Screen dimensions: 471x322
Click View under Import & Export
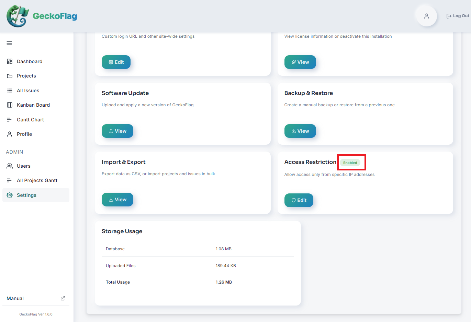(117, 200)
